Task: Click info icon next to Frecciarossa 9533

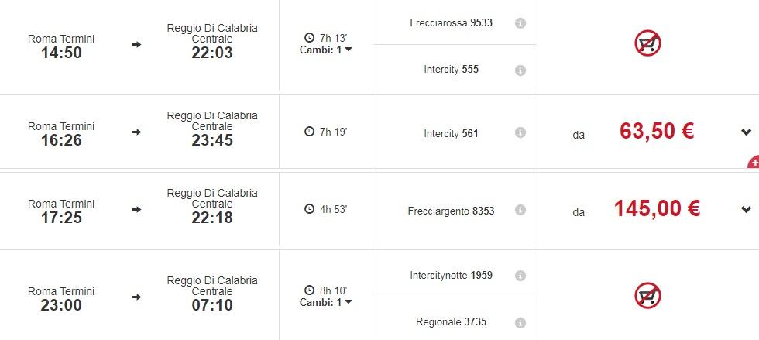Action: pyautogui.click(x=520, y=23)
